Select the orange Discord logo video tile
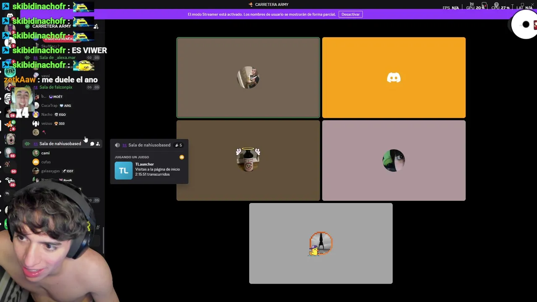The width and height of the screenshot is (537, 302). click(394, 78)
